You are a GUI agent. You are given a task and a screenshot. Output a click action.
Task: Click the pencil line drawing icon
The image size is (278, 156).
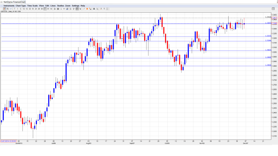coord(84,9)
